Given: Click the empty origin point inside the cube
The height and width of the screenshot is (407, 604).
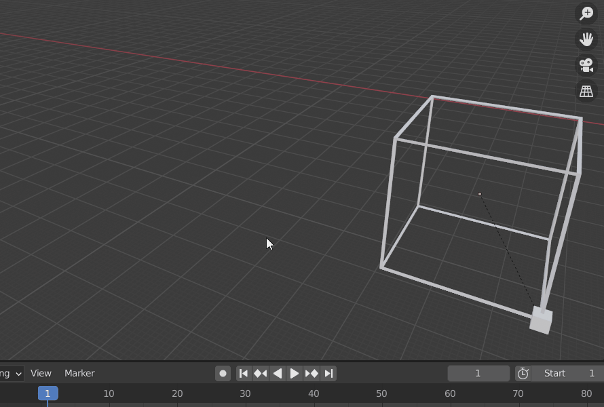Looking at the screenshot, I should pos(480,194).
